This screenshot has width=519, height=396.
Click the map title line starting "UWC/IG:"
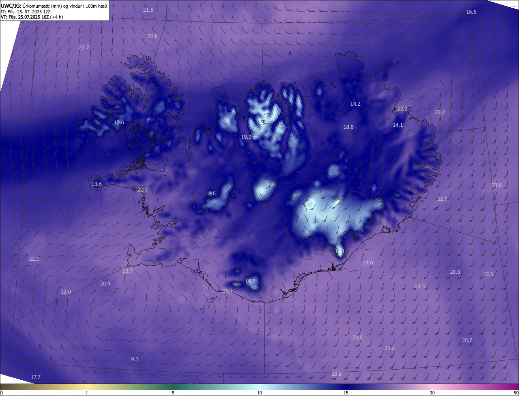pos(54,6)
